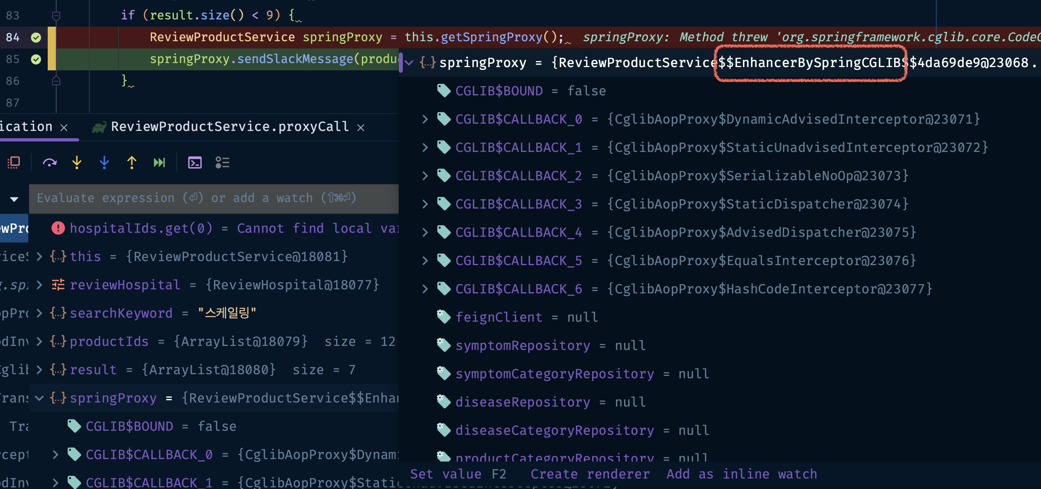Switch to ReviewProductService.proxyCall tab
The image size is (1041, 489).
point(230,127)
